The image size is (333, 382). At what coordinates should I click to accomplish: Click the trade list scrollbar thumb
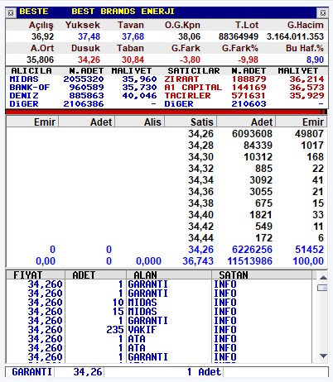(x=323, y=288)
